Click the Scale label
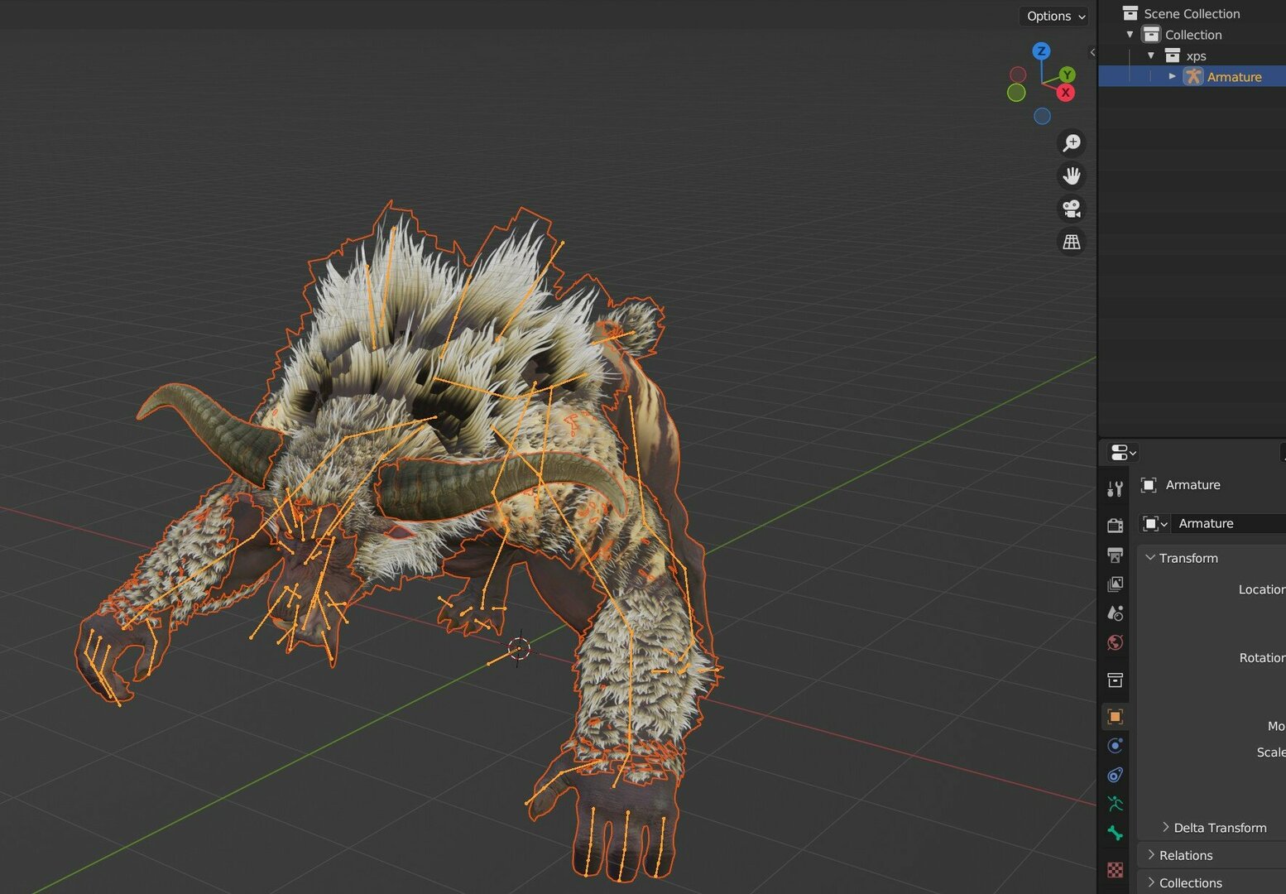Image resolution: width=1286 pixels, height=894 pixels. (x=1271, y=752)
